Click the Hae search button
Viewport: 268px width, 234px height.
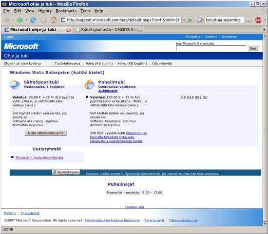(x=253, y=48)
